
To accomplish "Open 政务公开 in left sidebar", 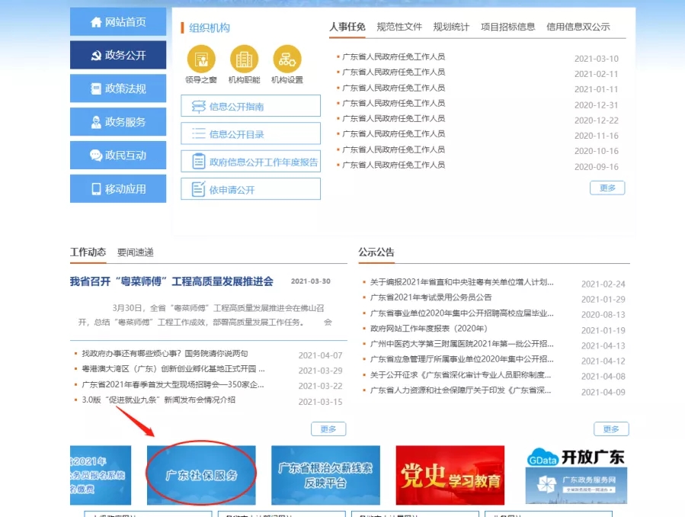I will pyautogui.click(x=118, y=56).
